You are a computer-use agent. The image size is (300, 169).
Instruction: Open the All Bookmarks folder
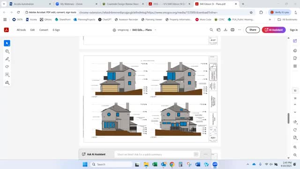(287, 20)
